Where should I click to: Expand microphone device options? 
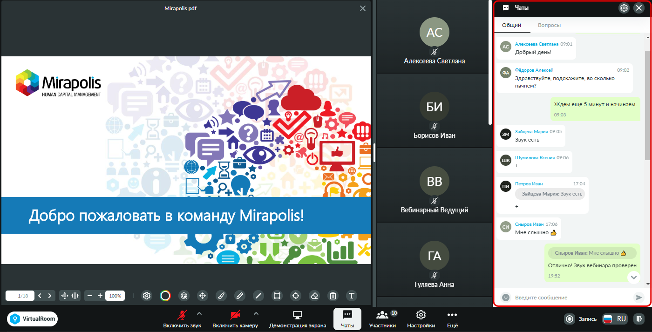[x=199, y=313]
